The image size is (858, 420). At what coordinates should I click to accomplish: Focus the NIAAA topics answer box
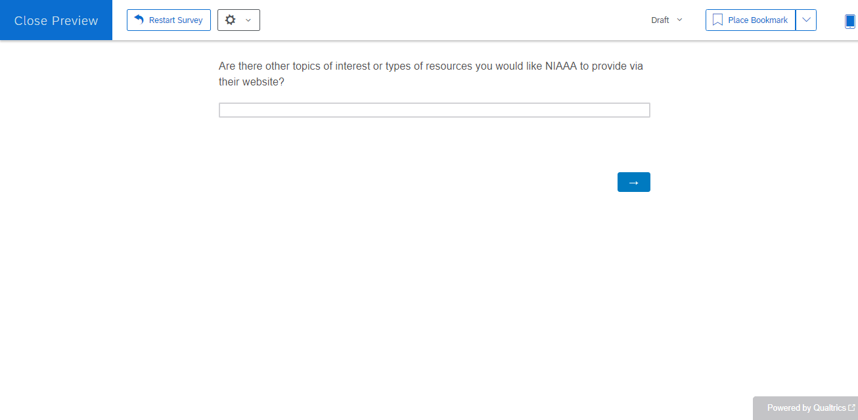tap(434, 110)
